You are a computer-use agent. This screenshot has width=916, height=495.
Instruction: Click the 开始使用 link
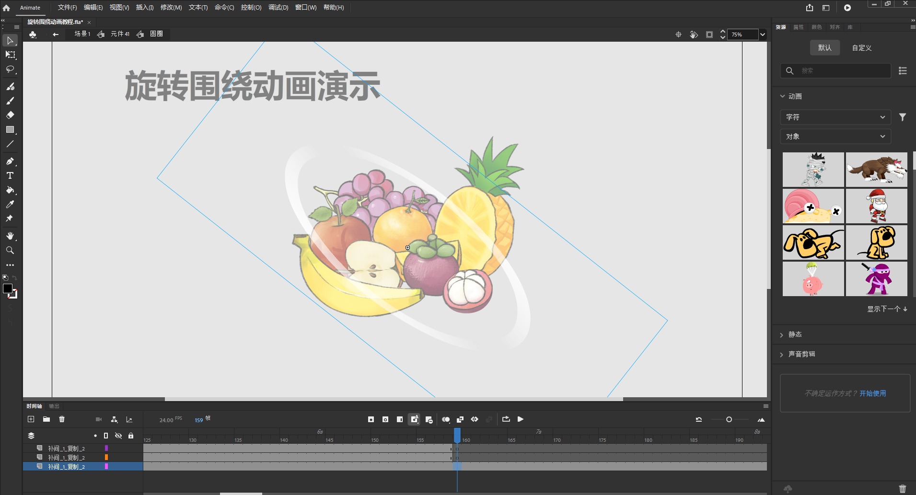872,393
